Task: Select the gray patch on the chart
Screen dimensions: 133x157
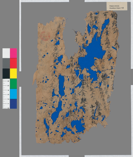Action: click(6, 63)
